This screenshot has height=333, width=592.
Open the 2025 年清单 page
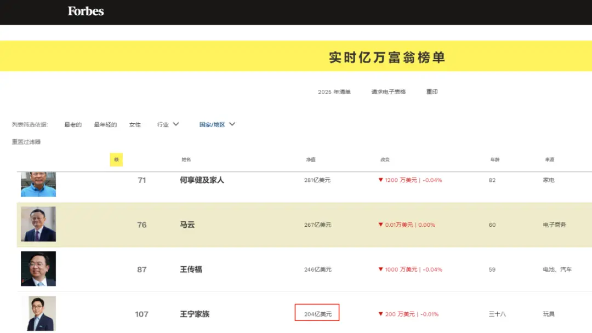point(334,91)
